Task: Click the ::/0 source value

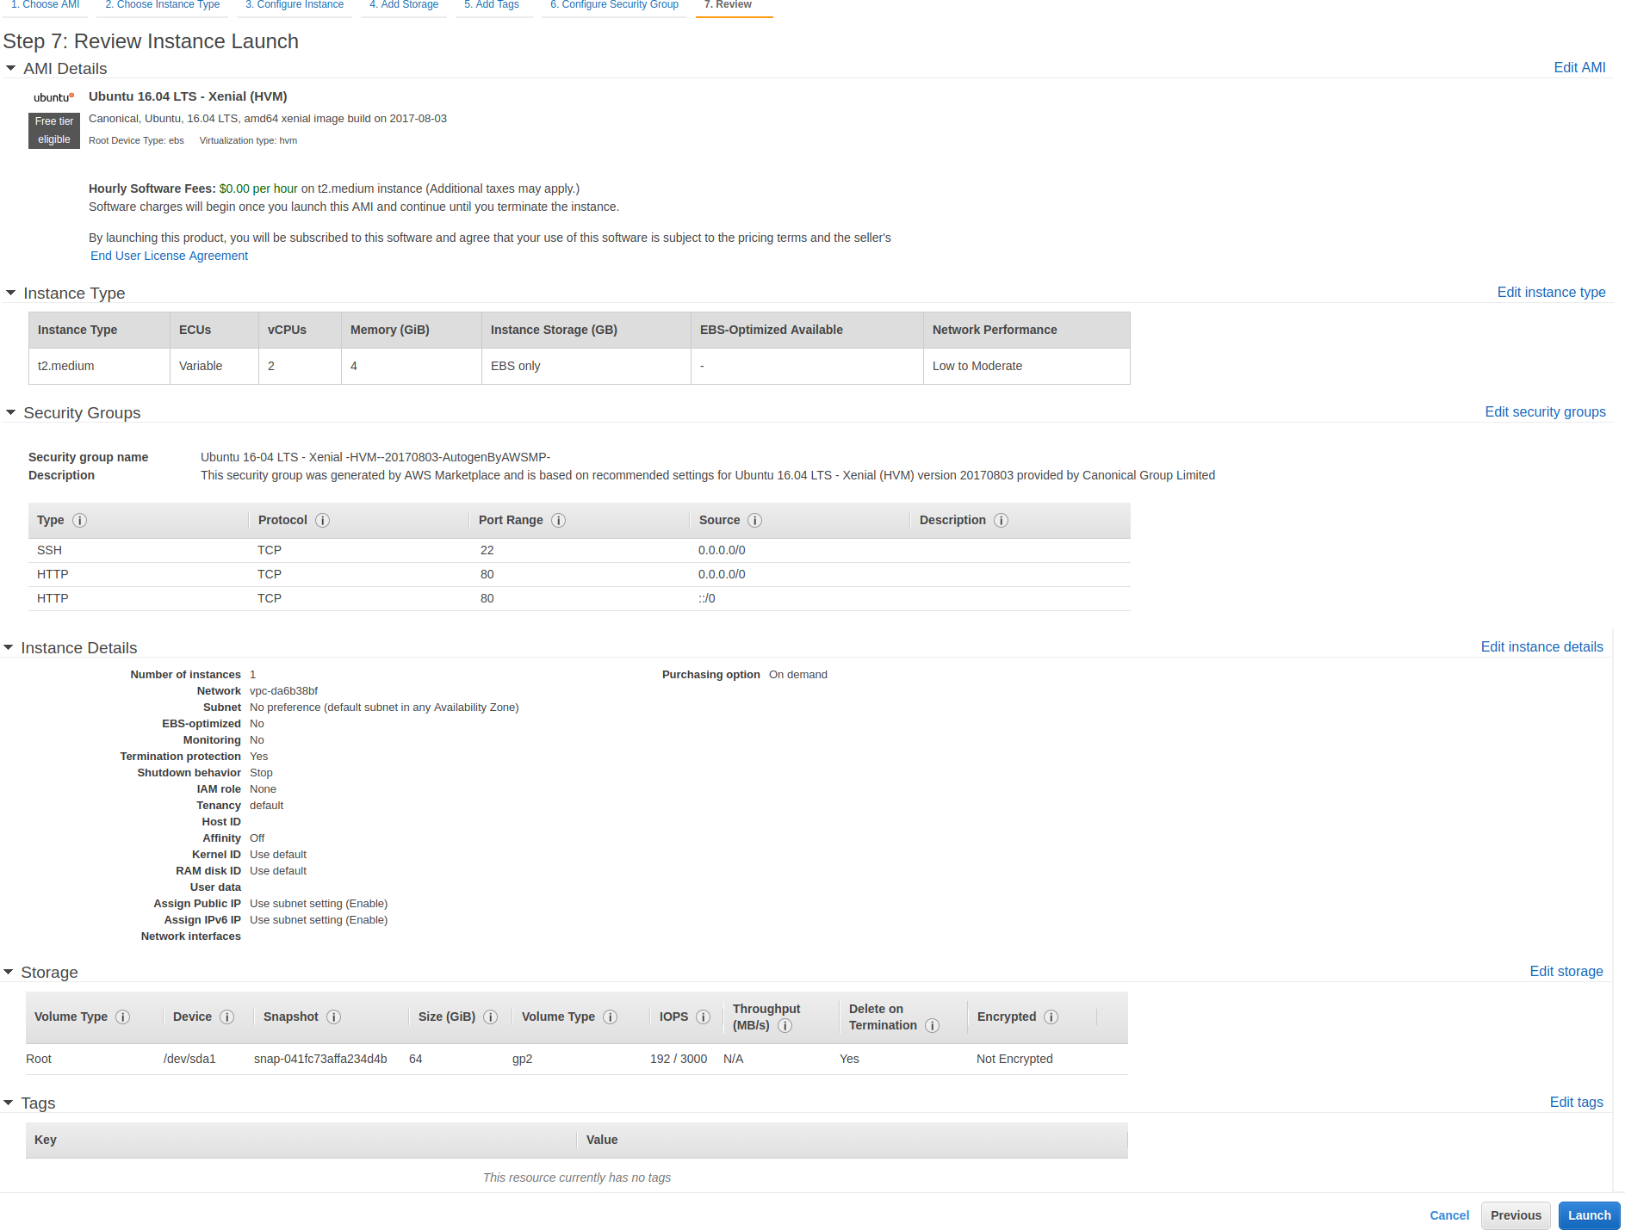Action: 706,599
